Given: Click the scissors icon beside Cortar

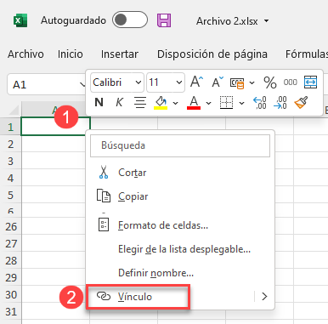Looking at the screenshot, I should tap(104, 172).
